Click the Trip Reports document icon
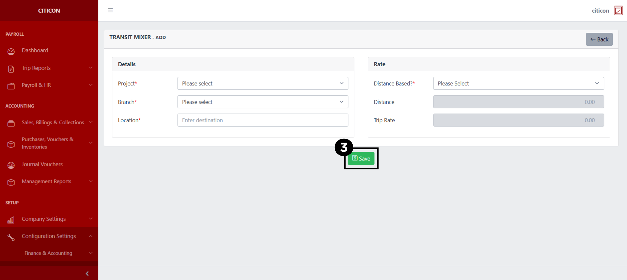This screenshot has height=280, width=627. coord(11,69)
